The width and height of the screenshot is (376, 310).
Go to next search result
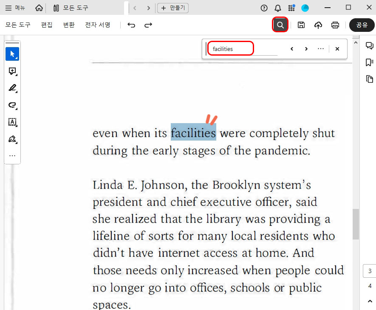point(306,49)
